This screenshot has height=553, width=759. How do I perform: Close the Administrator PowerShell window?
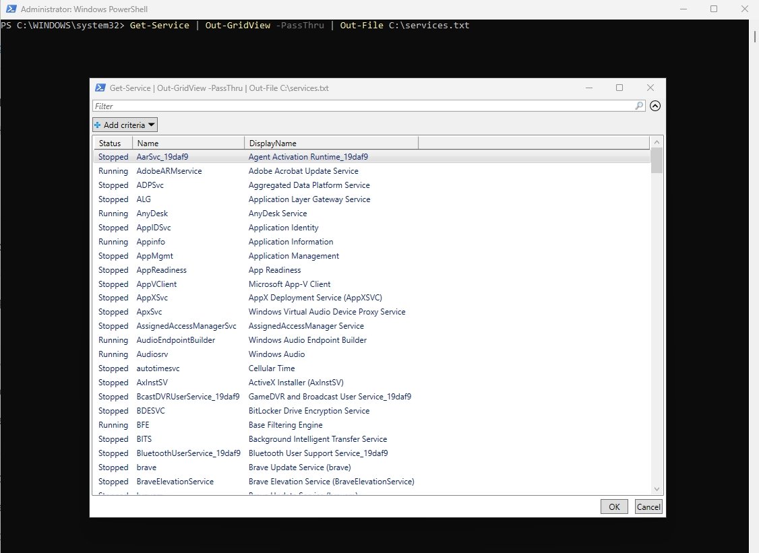744,9
